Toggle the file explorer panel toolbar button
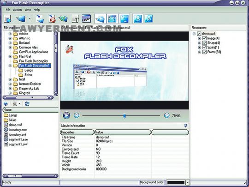 (x=100, y=18)
